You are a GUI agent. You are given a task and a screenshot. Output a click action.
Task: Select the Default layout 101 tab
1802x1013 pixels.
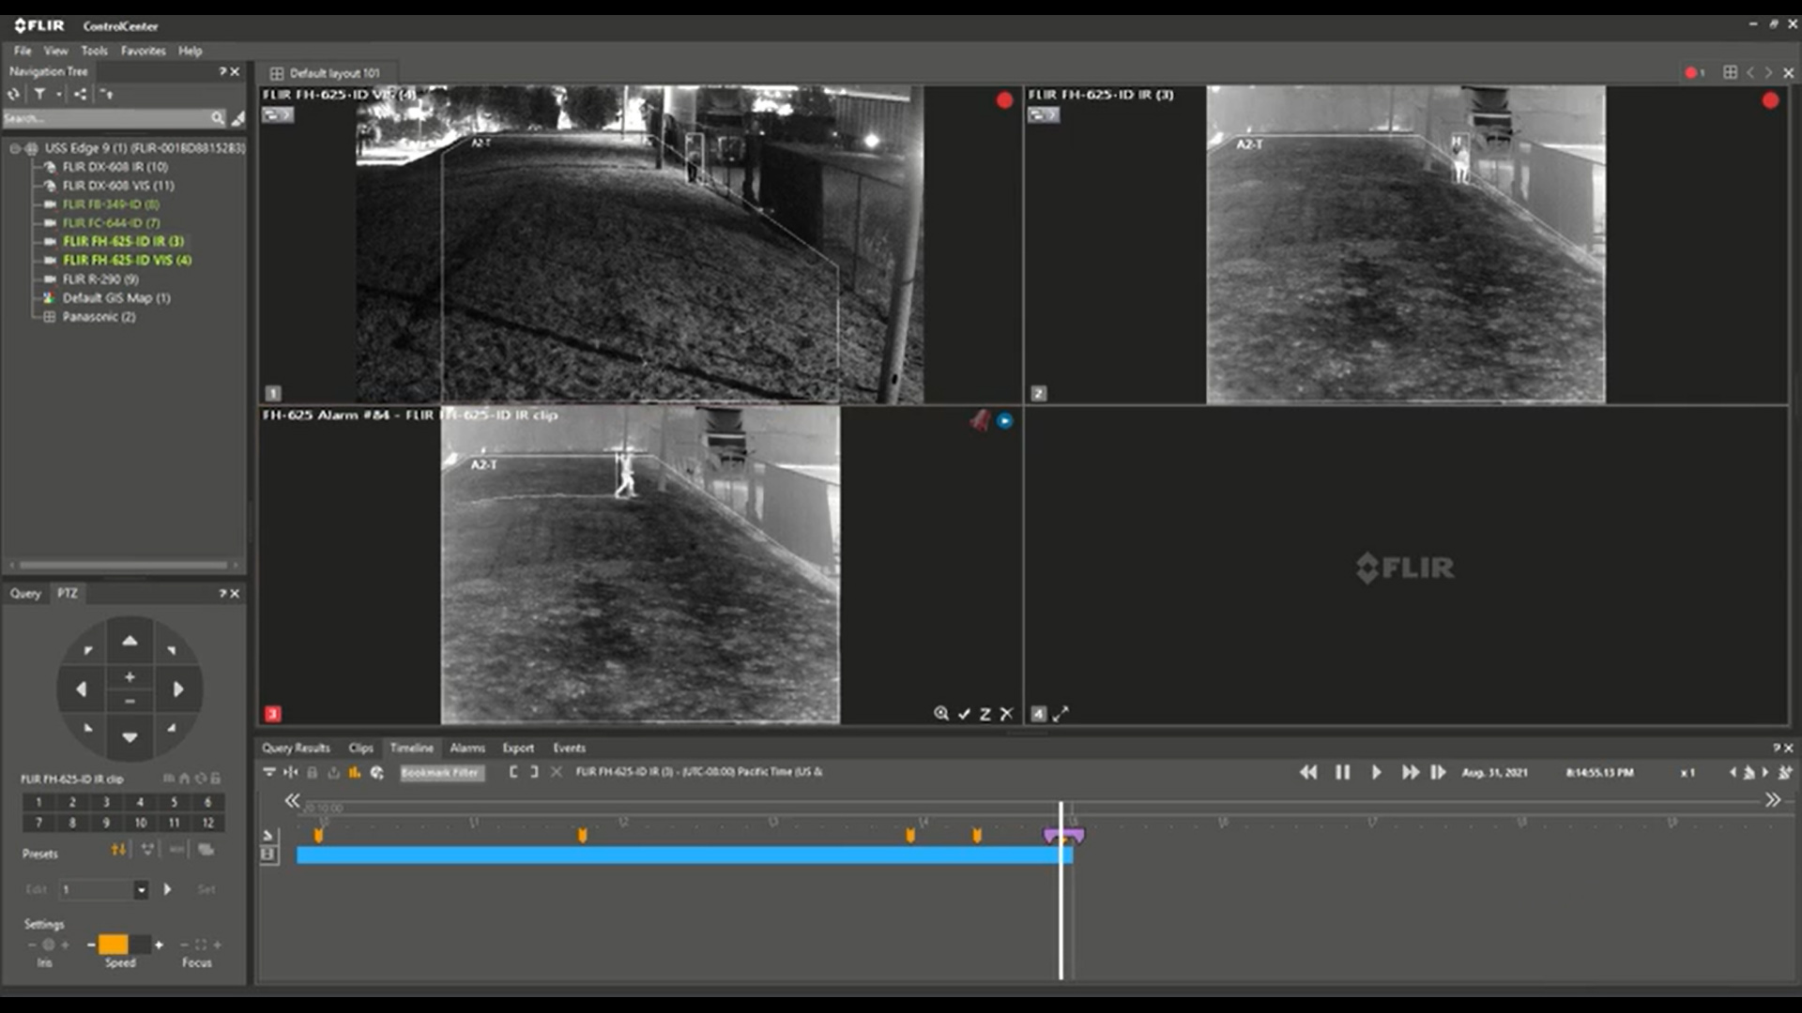326,72
